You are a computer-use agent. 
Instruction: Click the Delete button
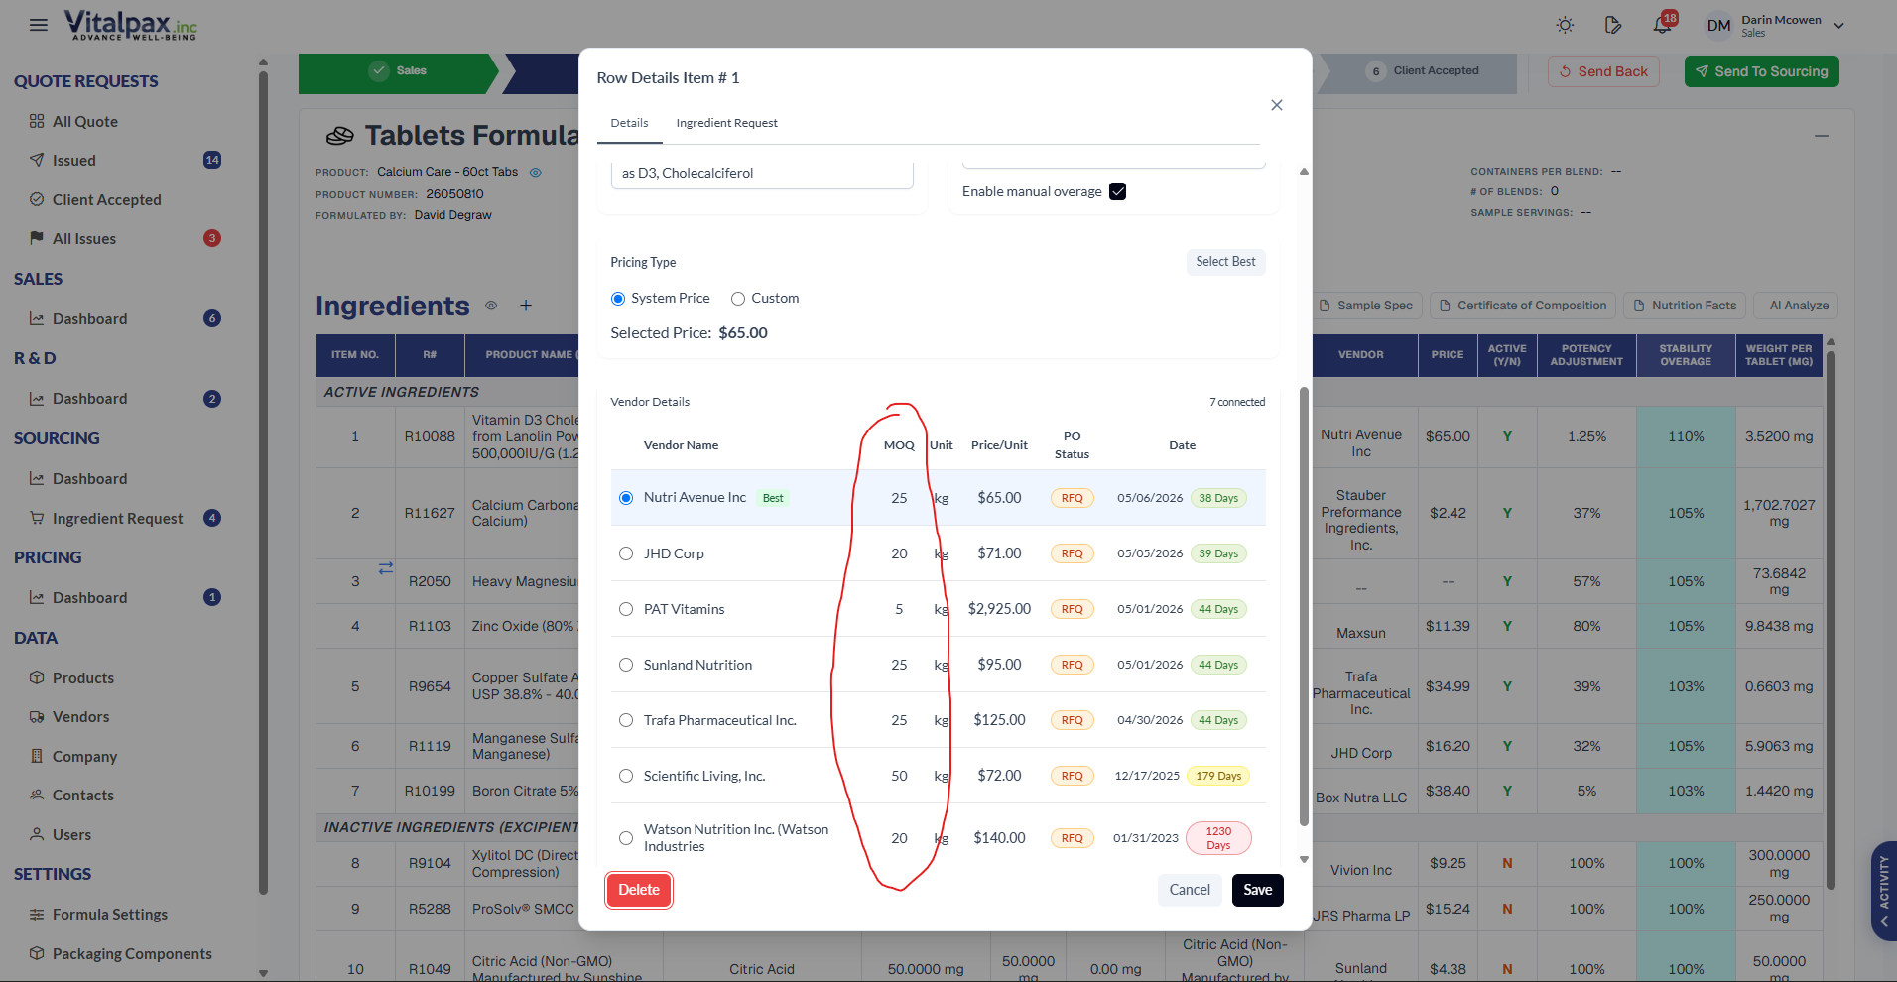click(639, 890)
